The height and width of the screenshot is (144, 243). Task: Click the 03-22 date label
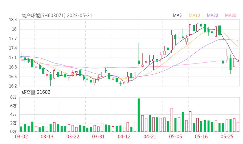(x=73, y=136)
